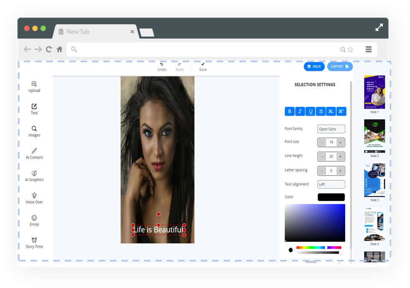Click the Font size value 18 field
This screenshot has height=288, width=410.
click(331, 142)
